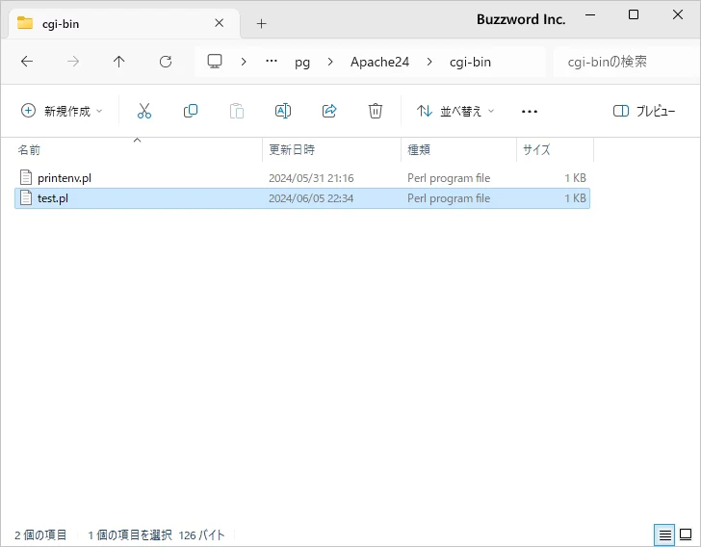The image size is (701, 547).
Task: Navigate back to previous folder
Action: point(27,62)
